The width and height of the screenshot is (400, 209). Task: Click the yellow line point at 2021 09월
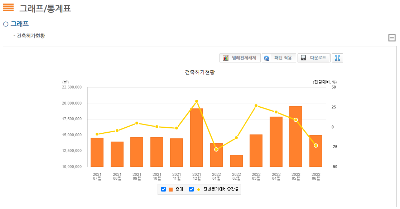coord(137,123)
